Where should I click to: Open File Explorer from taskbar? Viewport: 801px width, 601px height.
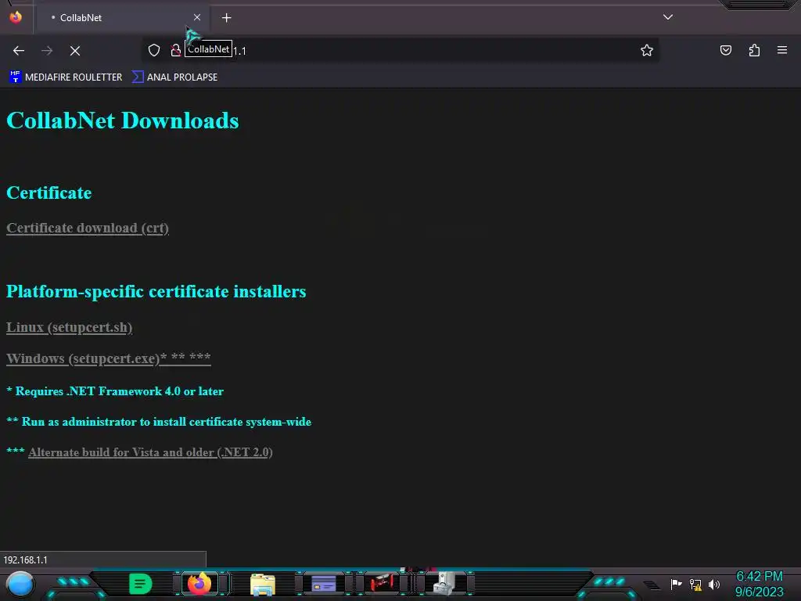(x=263, y=584)
